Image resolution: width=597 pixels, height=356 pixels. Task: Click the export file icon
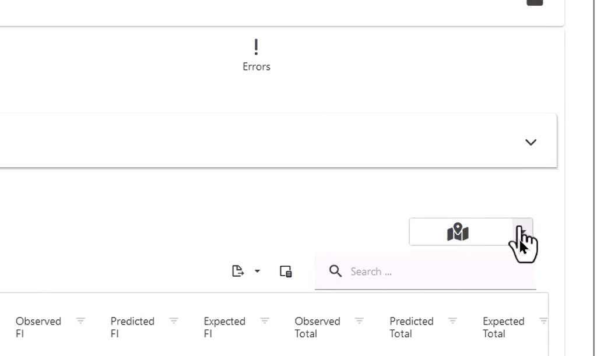[237, 271]
